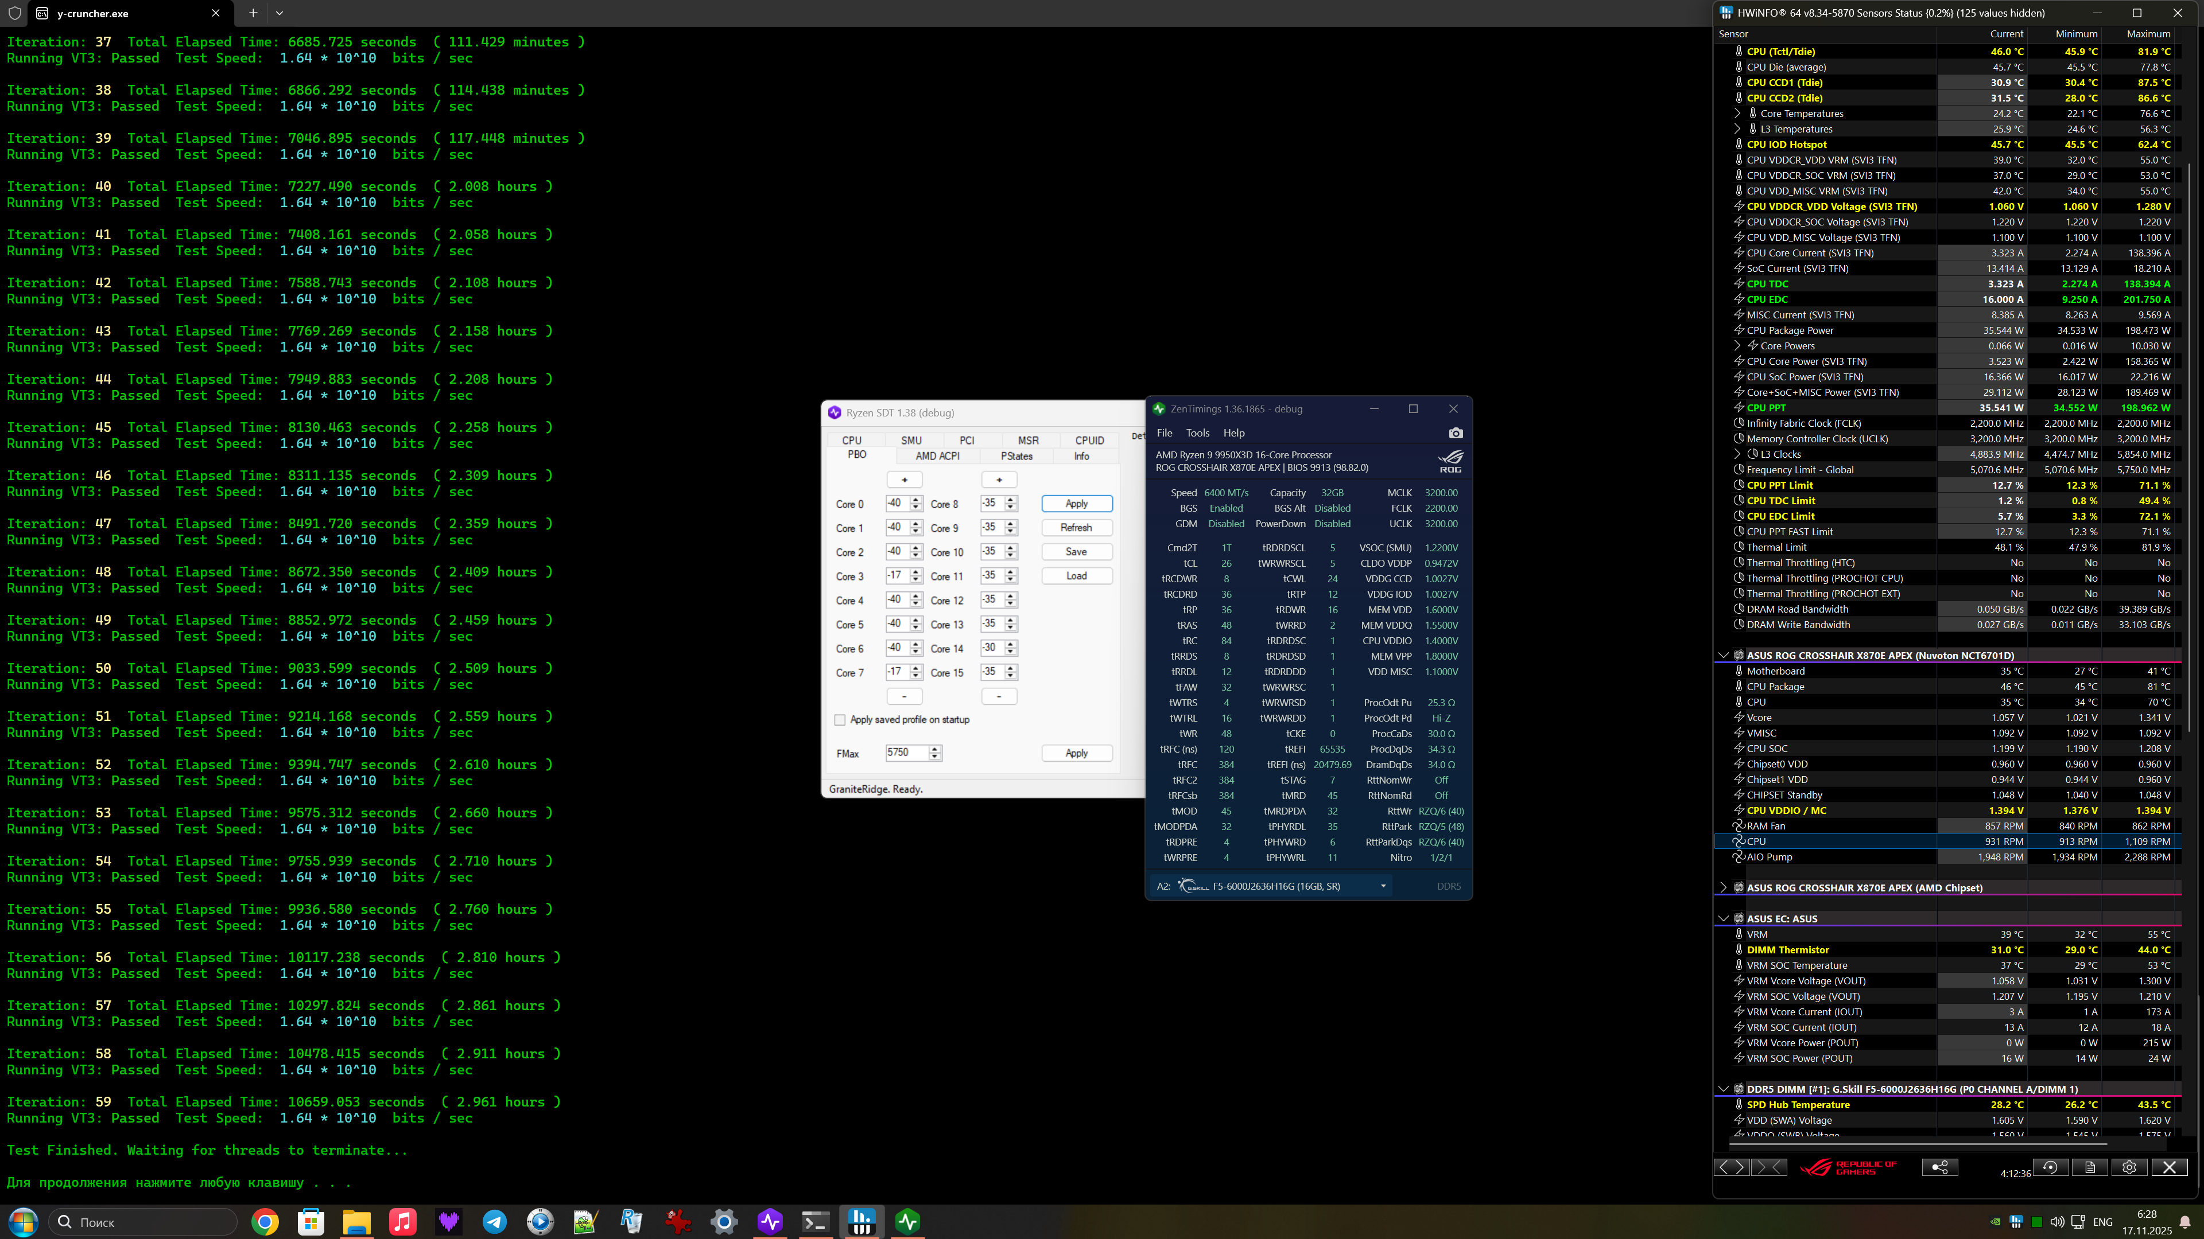This screenshot has width=2204, height=1239.
Task: Click the Load button in Ryzen SDT
Action: 1076,575
